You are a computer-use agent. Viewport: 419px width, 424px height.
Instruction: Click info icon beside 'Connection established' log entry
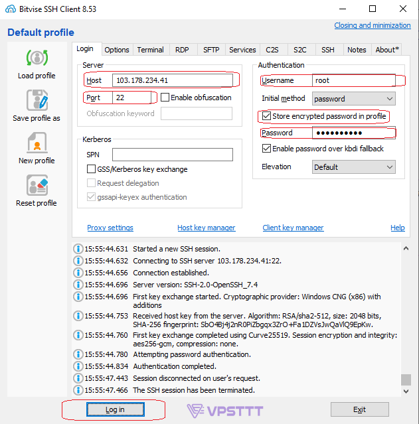[x=78, y=273]
